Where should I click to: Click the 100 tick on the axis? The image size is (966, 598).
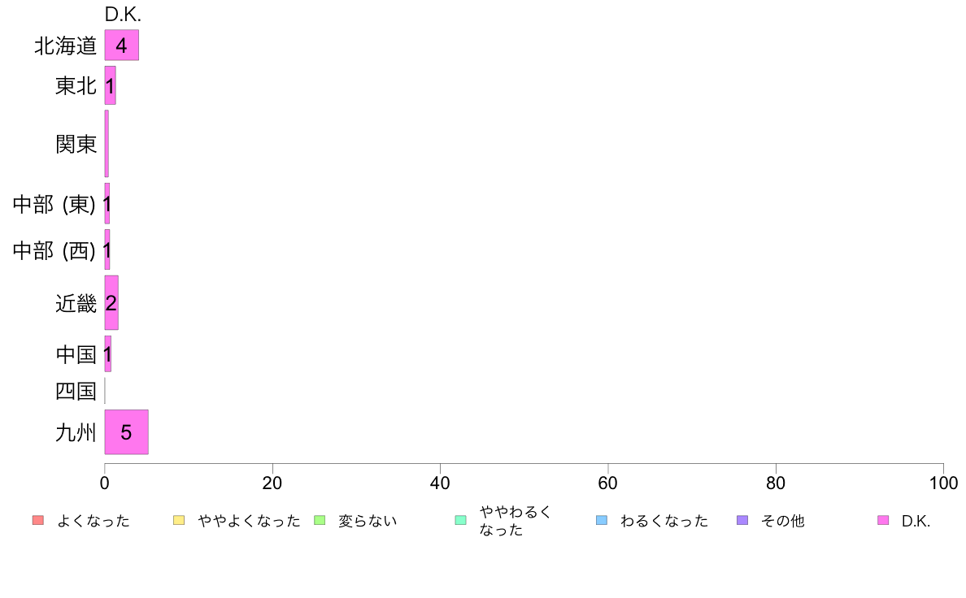click(943, 483)
